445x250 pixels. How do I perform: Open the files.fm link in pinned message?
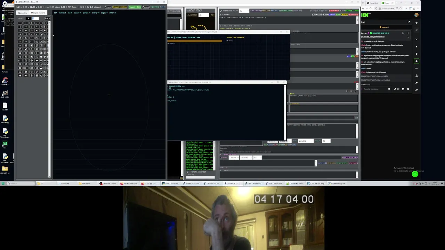pos(373,36)
